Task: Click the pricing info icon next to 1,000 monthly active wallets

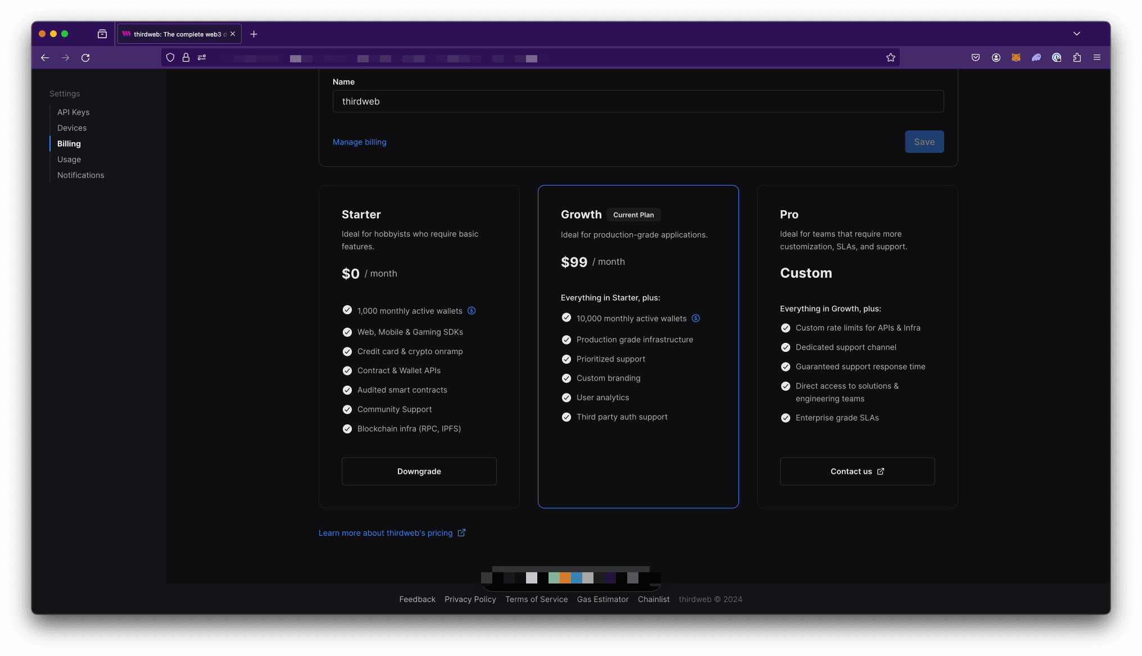Action: coord(472,310)
